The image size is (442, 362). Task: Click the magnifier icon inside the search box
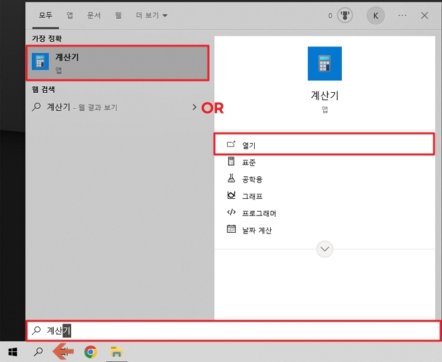tap(37, 330)
